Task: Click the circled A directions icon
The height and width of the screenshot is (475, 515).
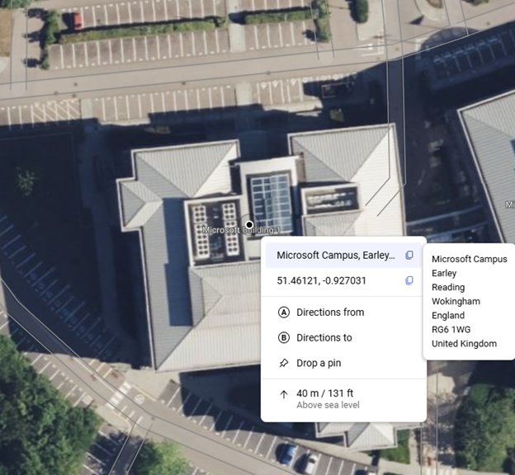Action: 284,313
